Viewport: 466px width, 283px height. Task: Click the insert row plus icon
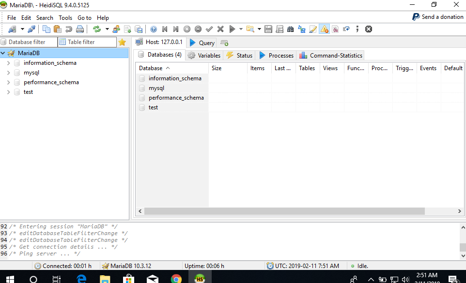187,29
